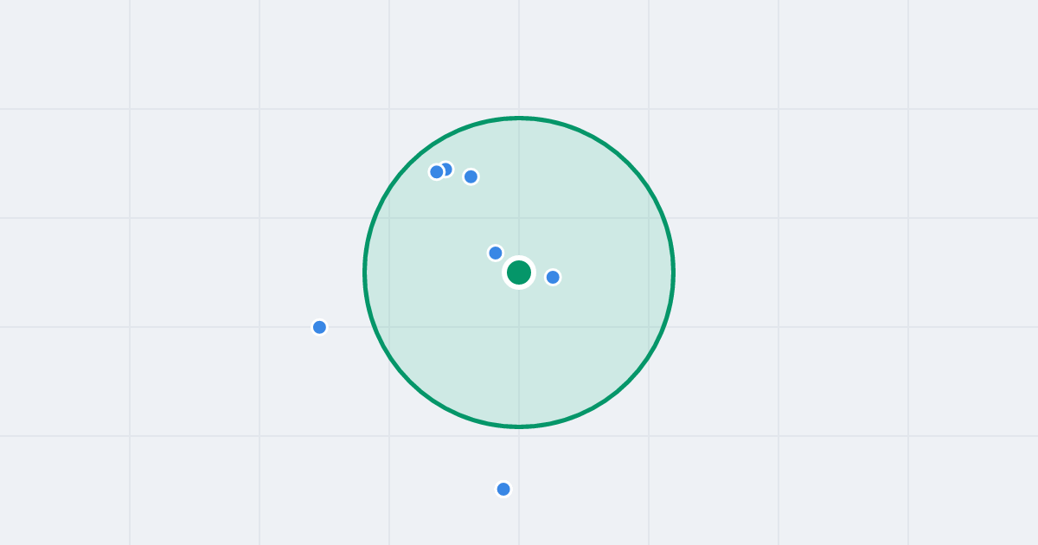
Task: Click the large green center marker
Action: click(x=519, y=272)
